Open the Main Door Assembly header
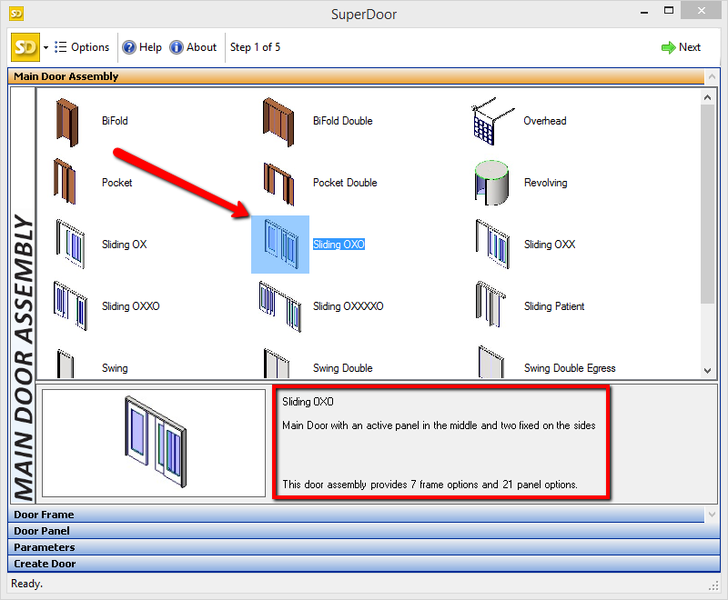 pyautogui.click(x=356, y=76)
